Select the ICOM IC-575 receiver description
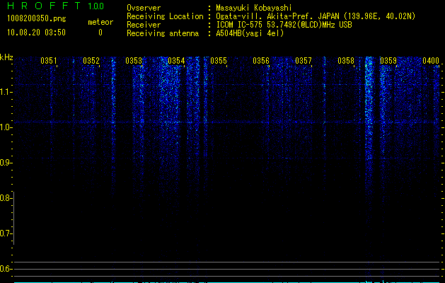 284,25
